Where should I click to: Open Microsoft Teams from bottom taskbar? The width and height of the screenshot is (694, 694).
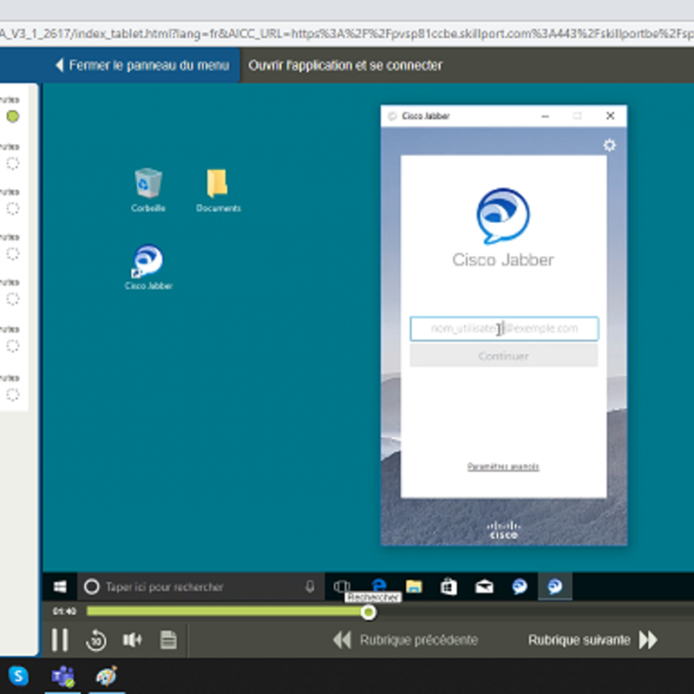(x=62, y=677)
